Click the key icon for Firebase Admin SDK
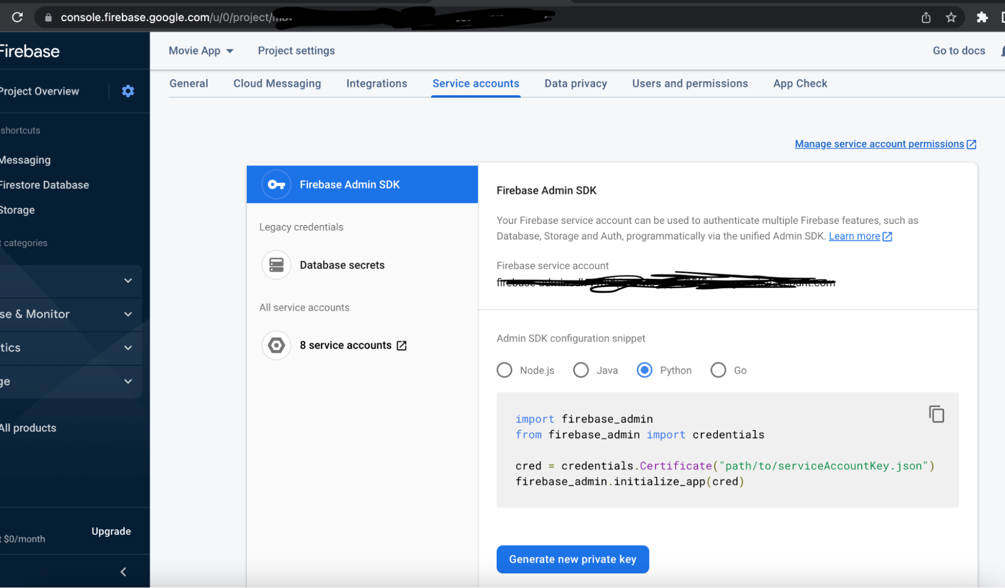1005x588 pixels. tap(277, 185)
